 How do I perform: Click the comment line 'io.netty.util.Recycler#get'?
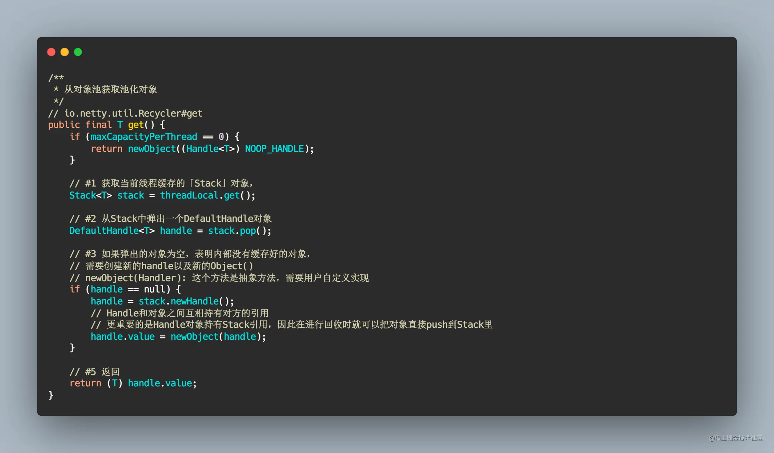pyautogui.click(x=125, y=113)
